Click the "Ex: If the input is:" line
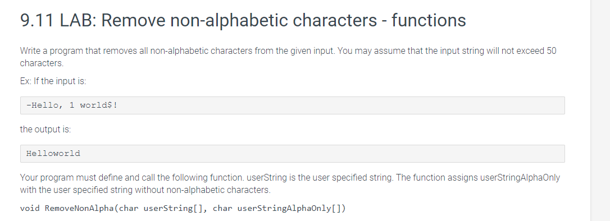The width and height of the screenshot is (610, 221). click(53, 81)
